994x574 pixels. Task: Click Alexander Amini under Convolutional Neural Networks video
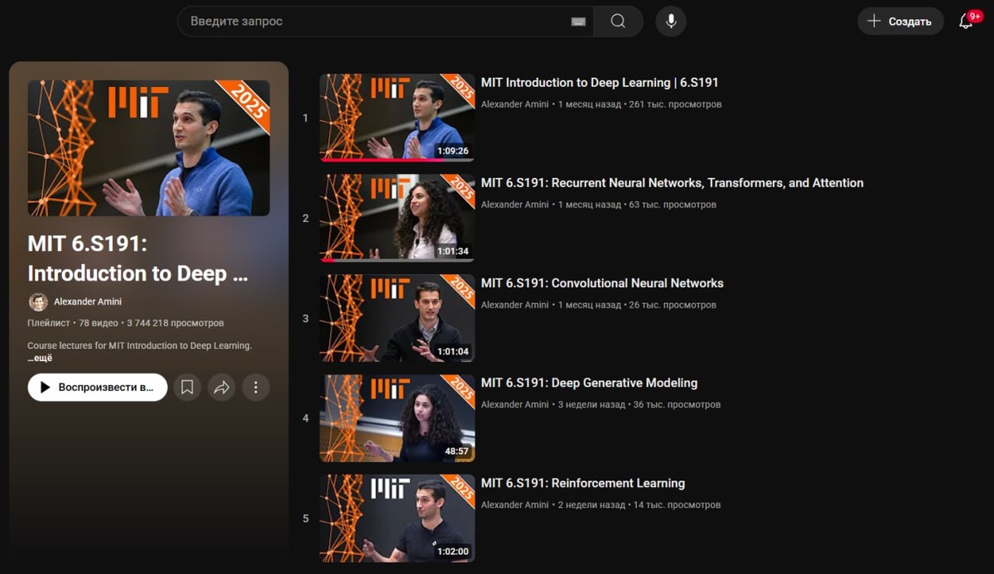point(515,305)
